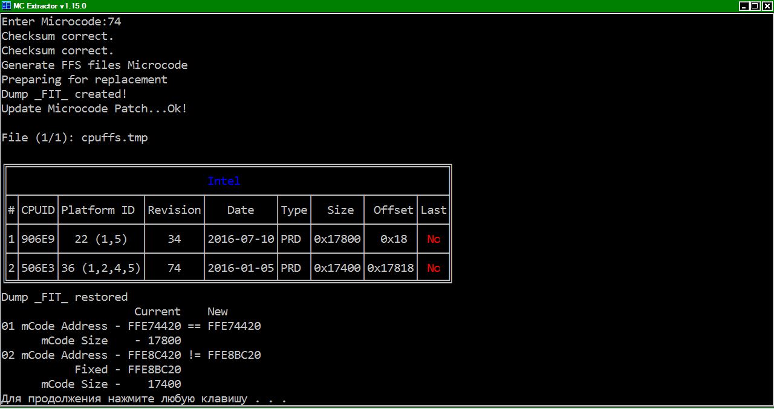Click the 'mCode Size - 17800' line
Screen dimensions: 774x409
click(111, 341)
